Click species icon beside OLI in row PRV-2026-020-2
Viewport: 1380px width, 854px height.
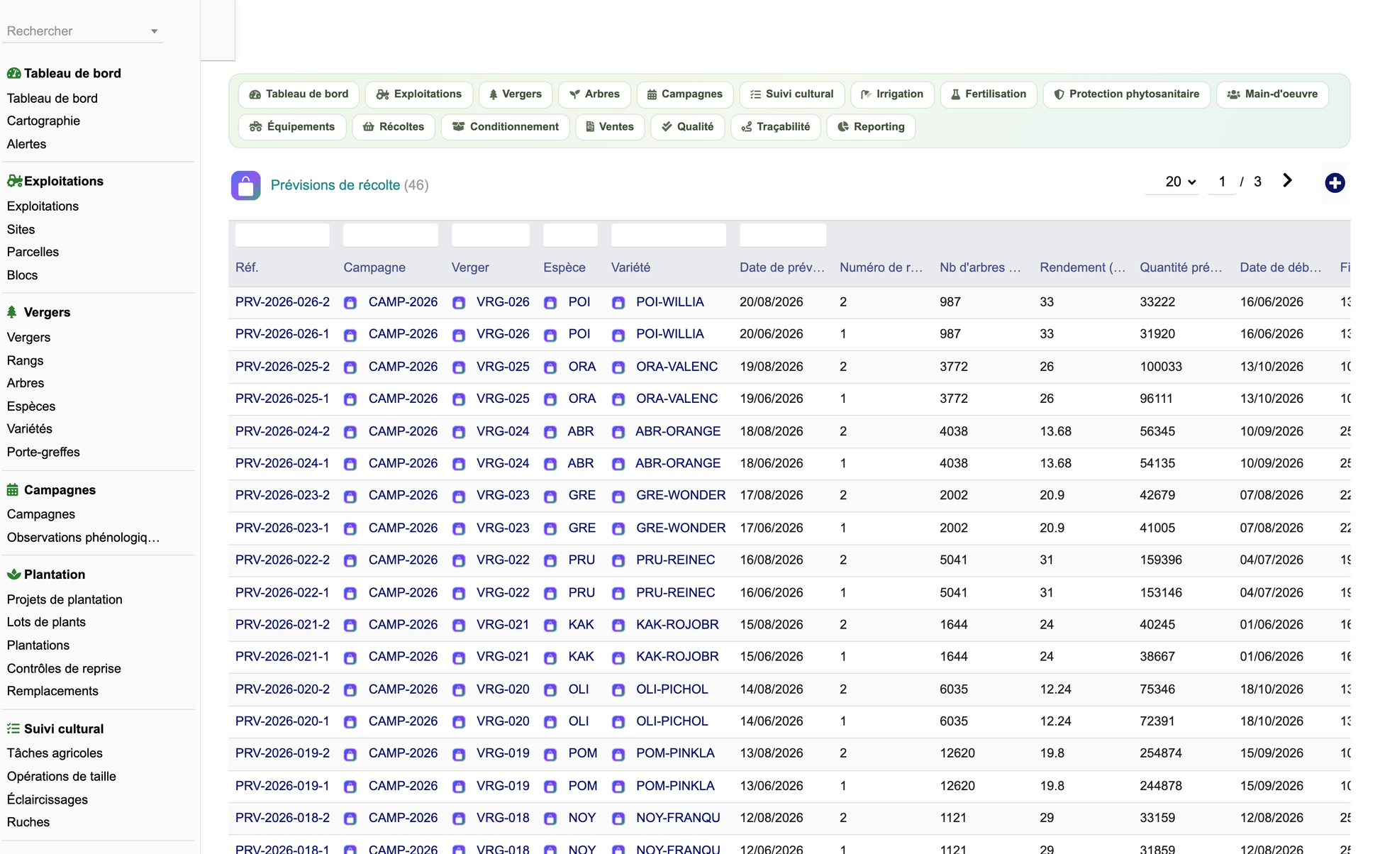click(x=550, y=690)
